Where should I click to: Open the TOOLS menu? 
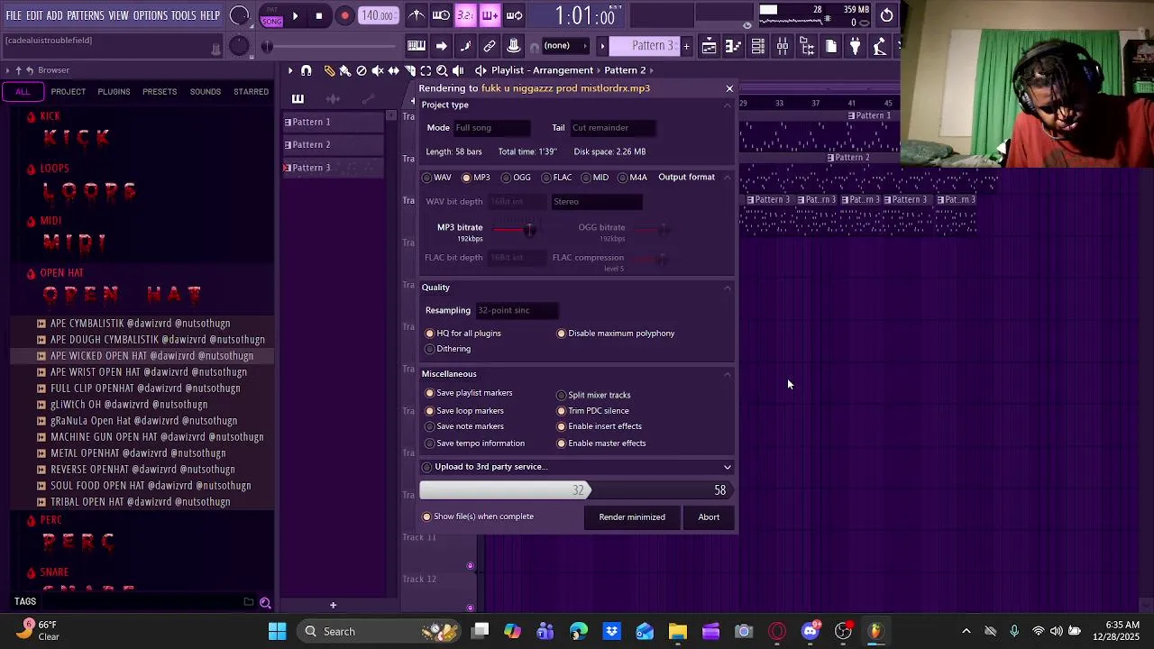(184, 15)
